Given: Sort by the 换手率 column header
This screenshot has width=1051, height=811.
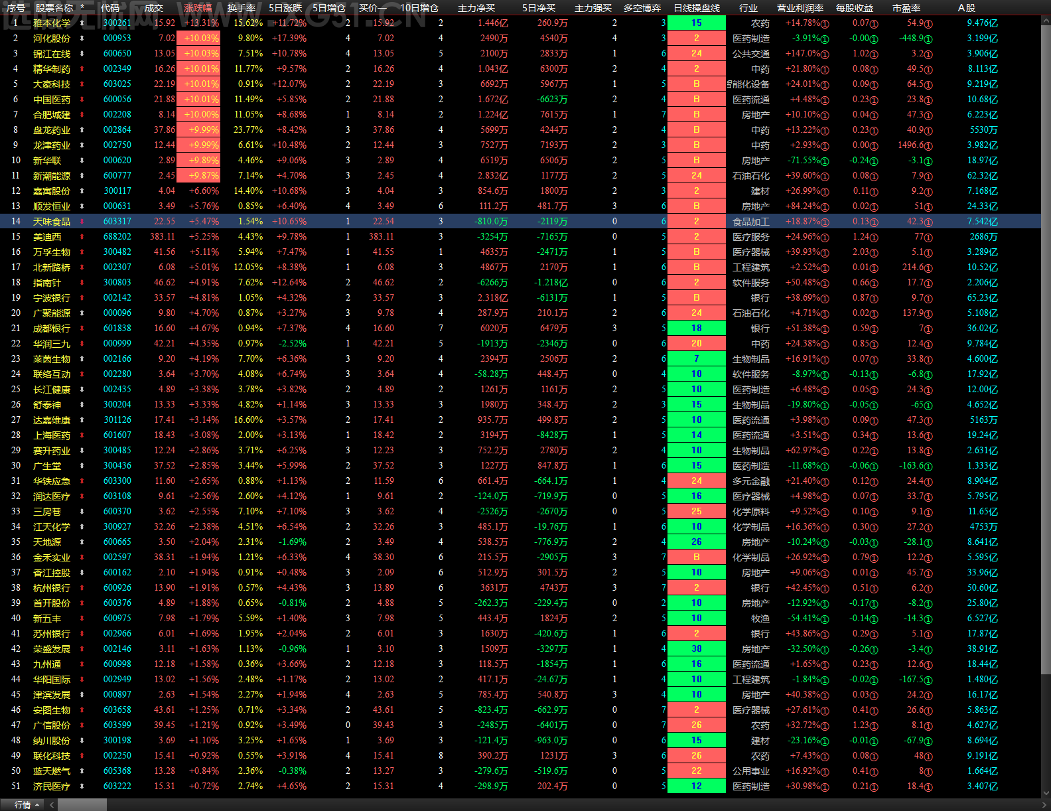Looking at the screenshot, I should coord(242,8).
